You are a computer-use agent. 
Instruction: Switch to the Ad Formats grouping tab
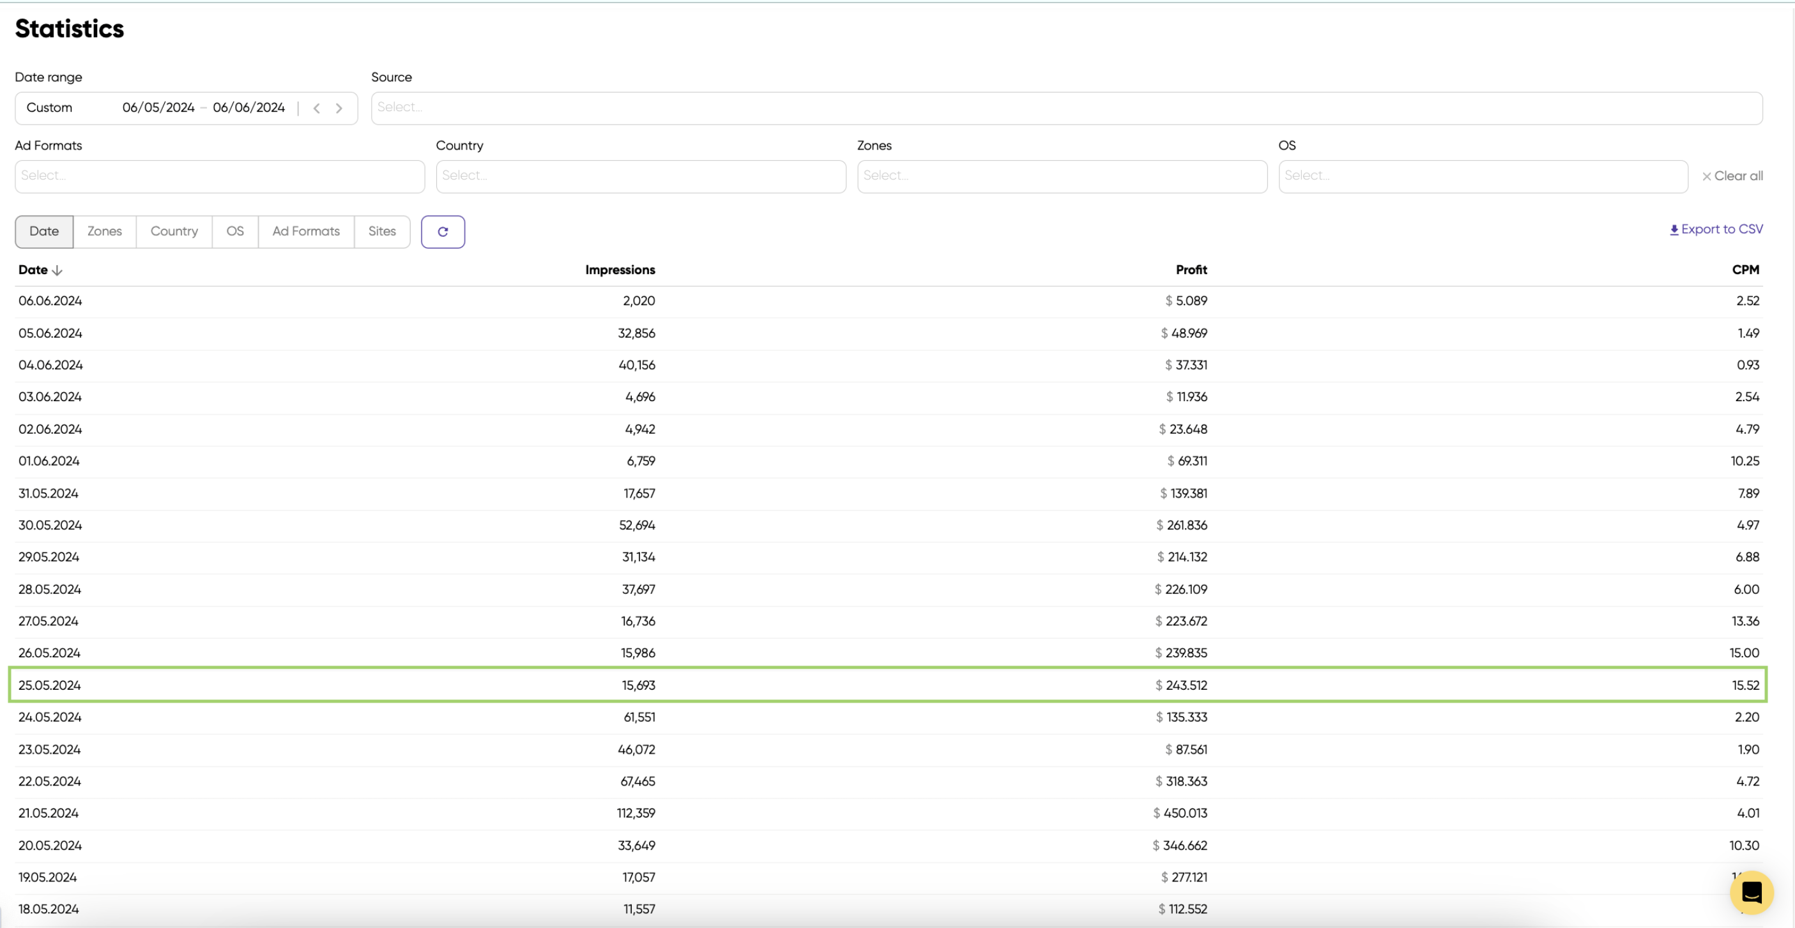(306, 231)
